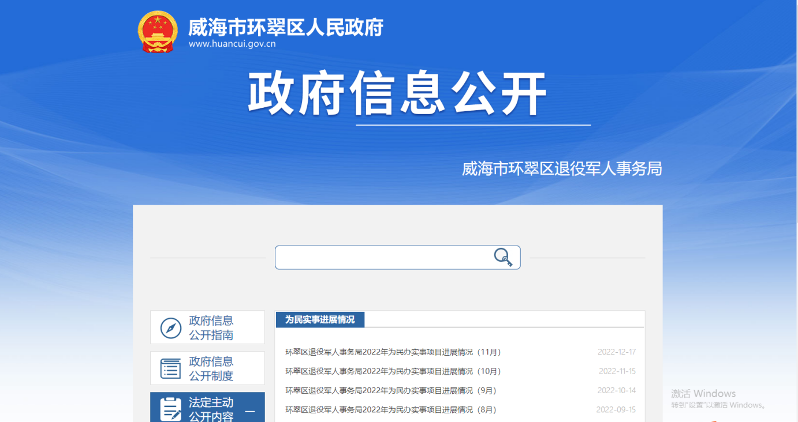
Task: Click the magnifier search icon
Action: 503,257
